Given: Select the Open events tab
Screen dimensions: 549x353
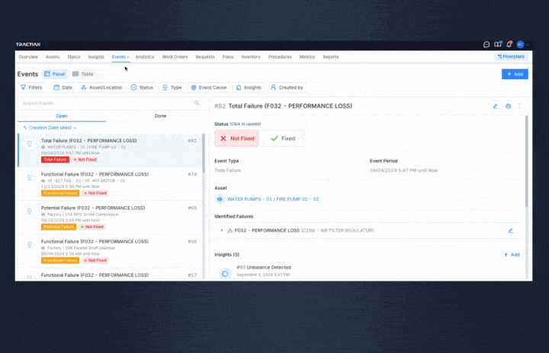Looking at the screenshot, I should 62,116.
